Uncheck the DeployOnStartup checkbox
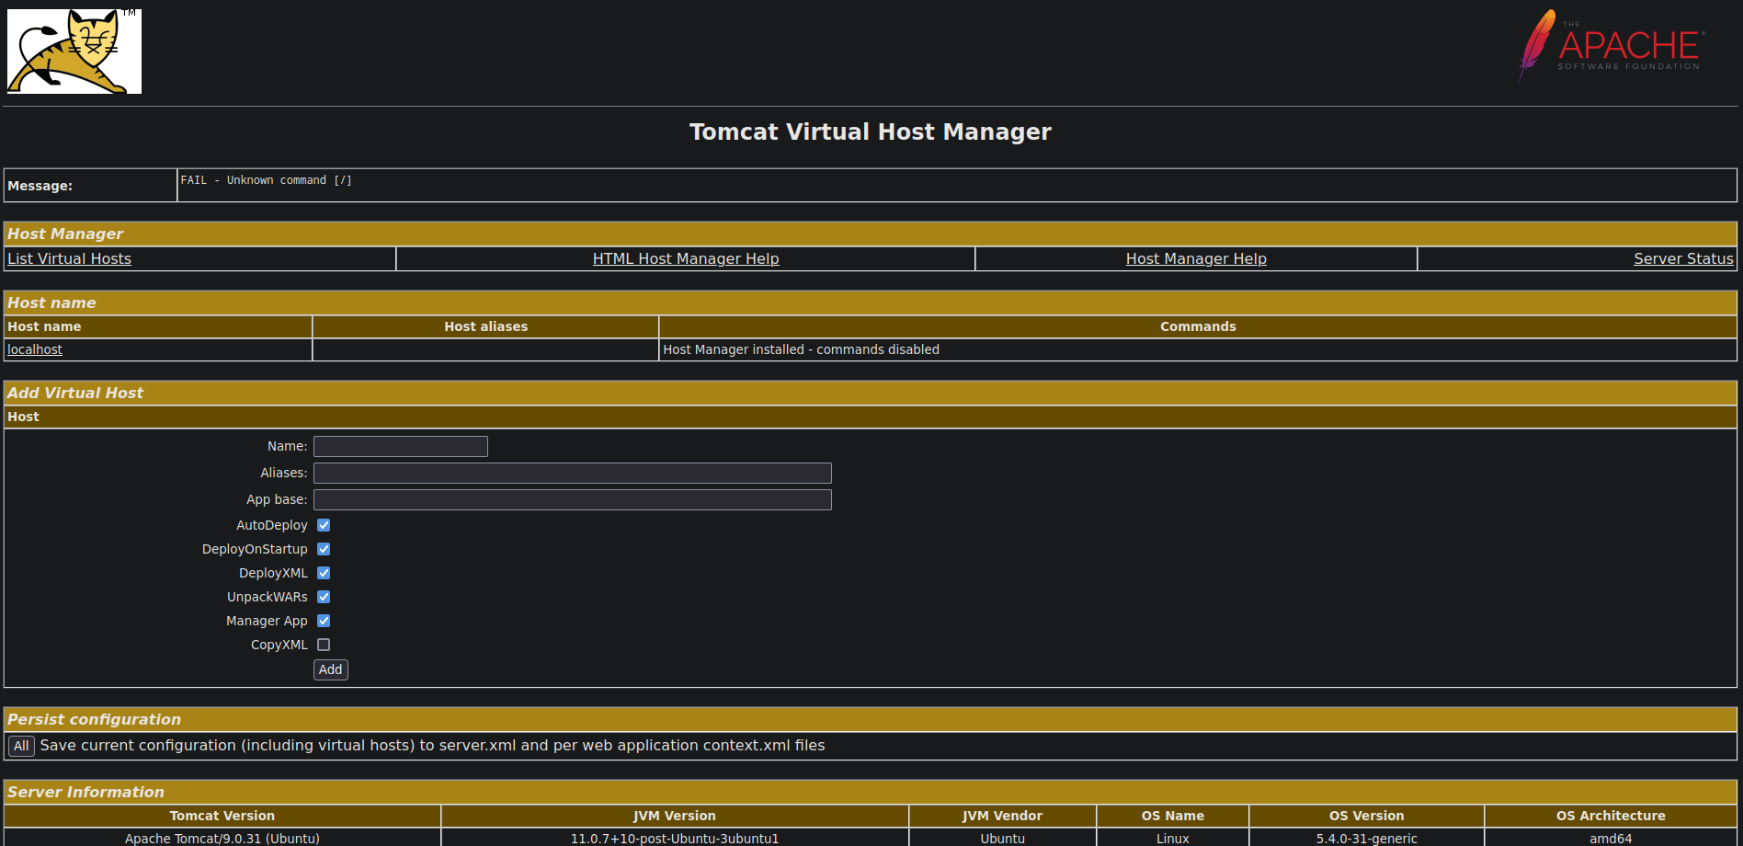Image resolution: width=1743 pixels, height=846 pixels. click(324, 549)
